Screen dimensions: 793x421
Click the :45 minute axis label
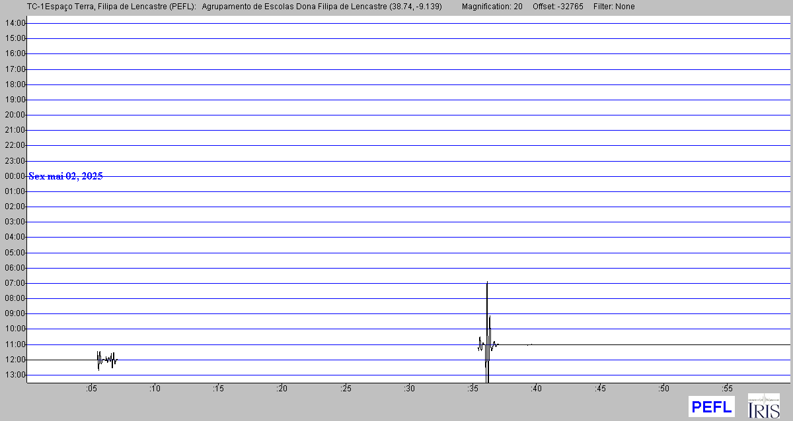600,389
